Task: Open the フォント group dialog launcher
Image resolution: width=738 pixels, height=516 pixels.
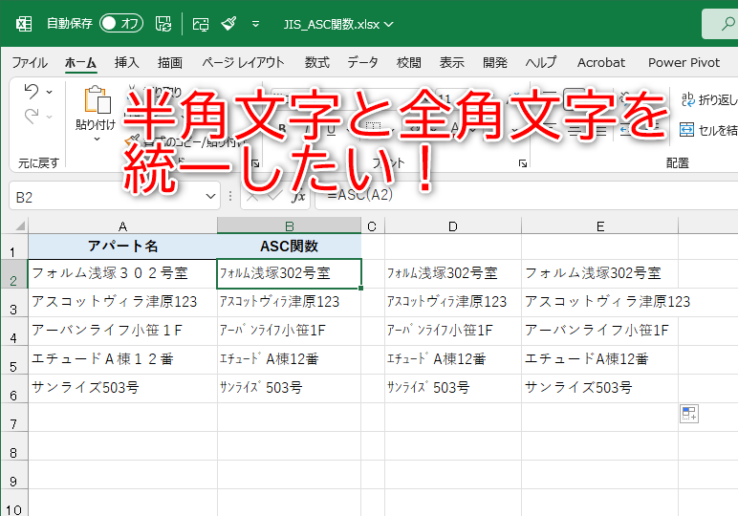Action: point(523,163)
